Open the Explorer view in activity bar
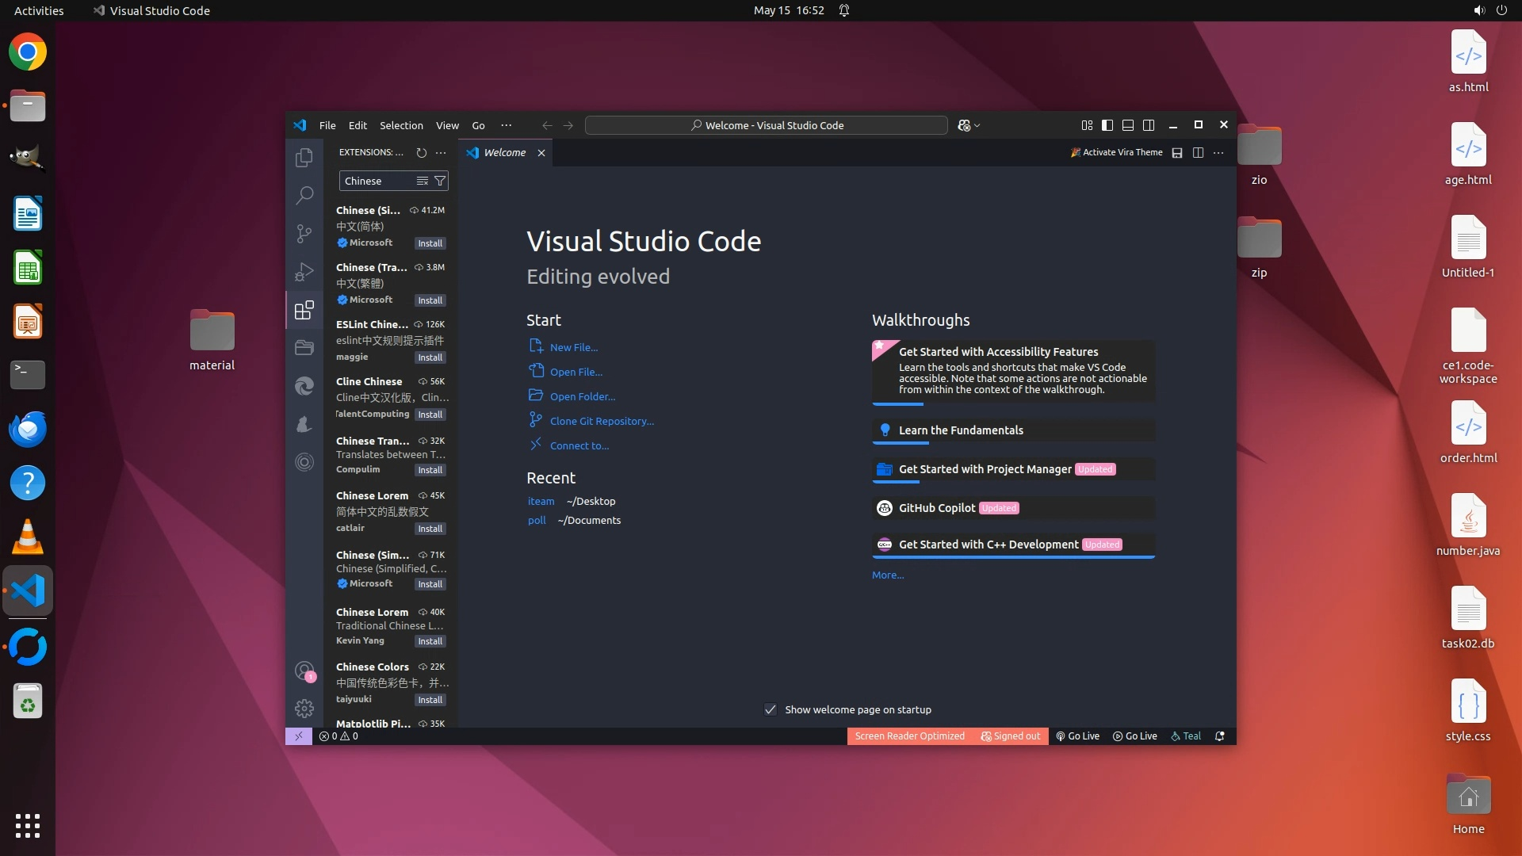 click(x=304, y=158)
